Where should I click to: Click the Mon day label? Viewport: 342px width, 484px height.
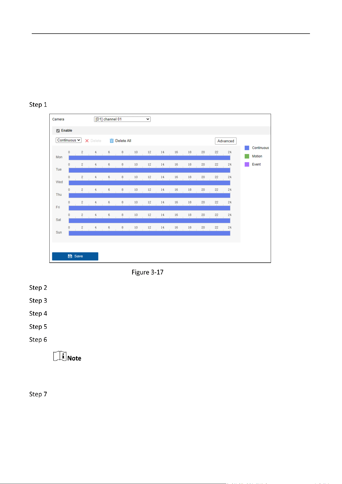tap(59, 157)
